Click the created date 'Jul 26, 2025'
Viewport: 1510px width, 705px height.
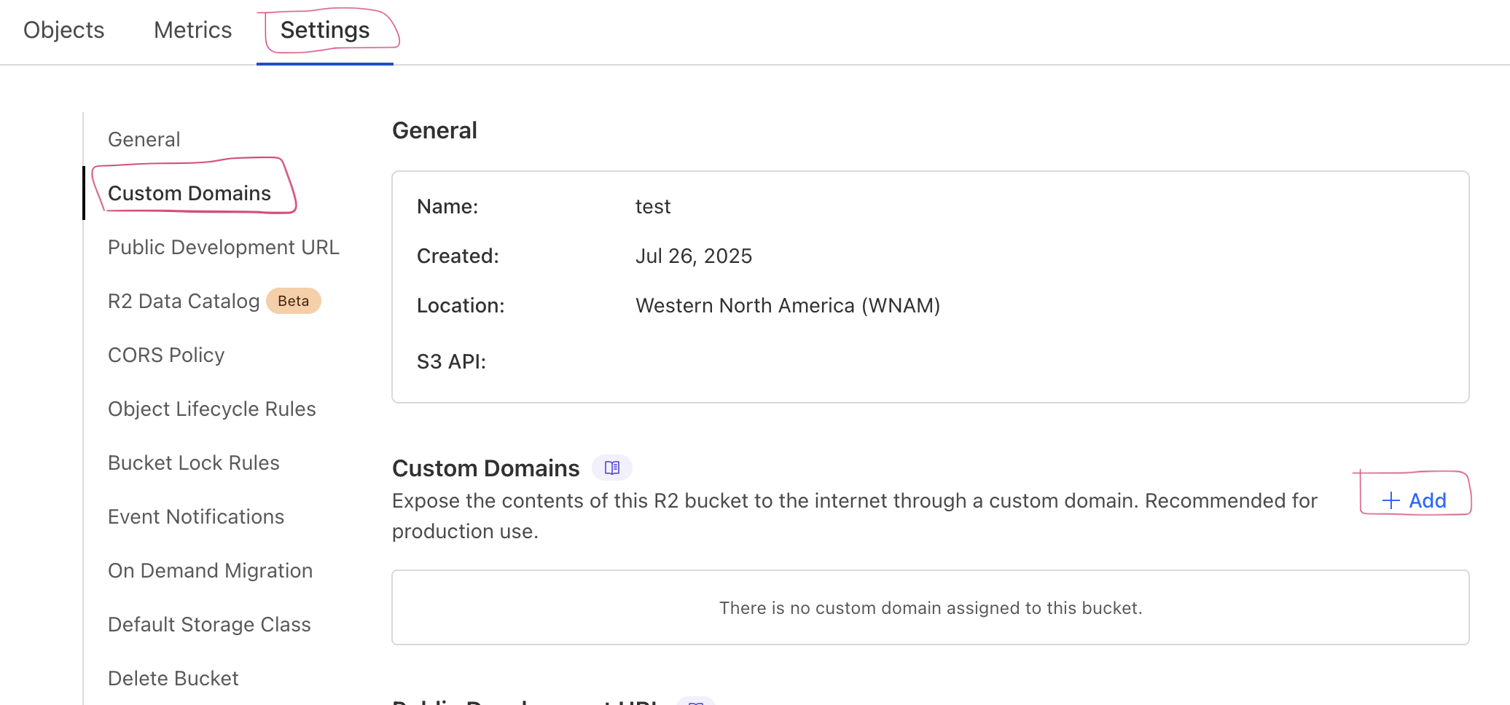[694, 256]
